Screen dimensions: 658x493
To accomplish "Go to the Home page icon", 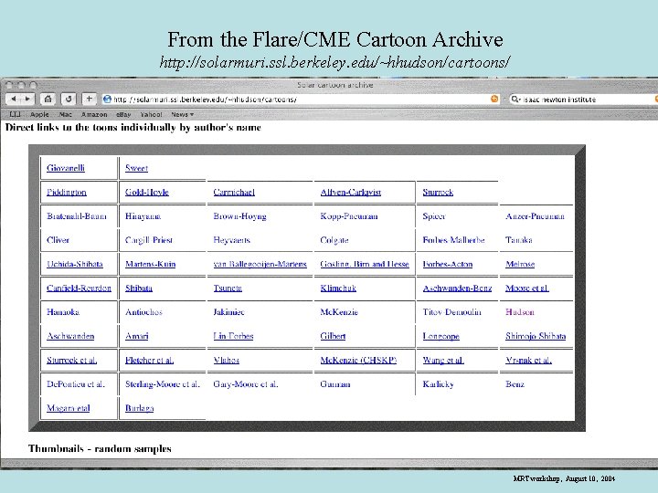I will point(48,99).
